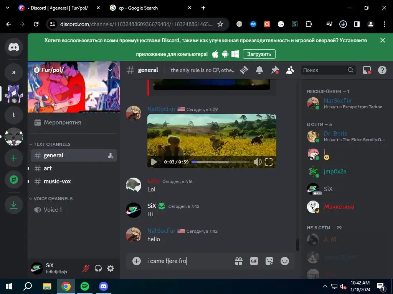Reload the page
The height and width of the screenshot is (294, 393).
pyautogui.click(x=36, y=24)
